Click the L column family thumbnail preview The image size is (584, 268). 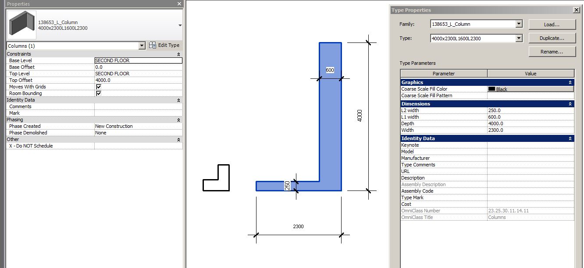click(22, 25)
